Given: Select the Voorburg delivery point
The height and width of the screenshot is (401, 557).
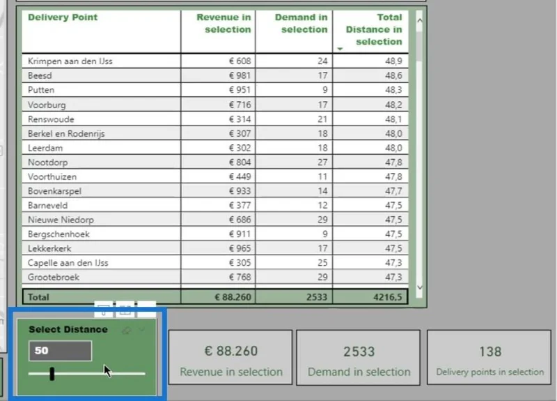Looking at the screenshot, I should pyautogui.click(x=47, y=105).
